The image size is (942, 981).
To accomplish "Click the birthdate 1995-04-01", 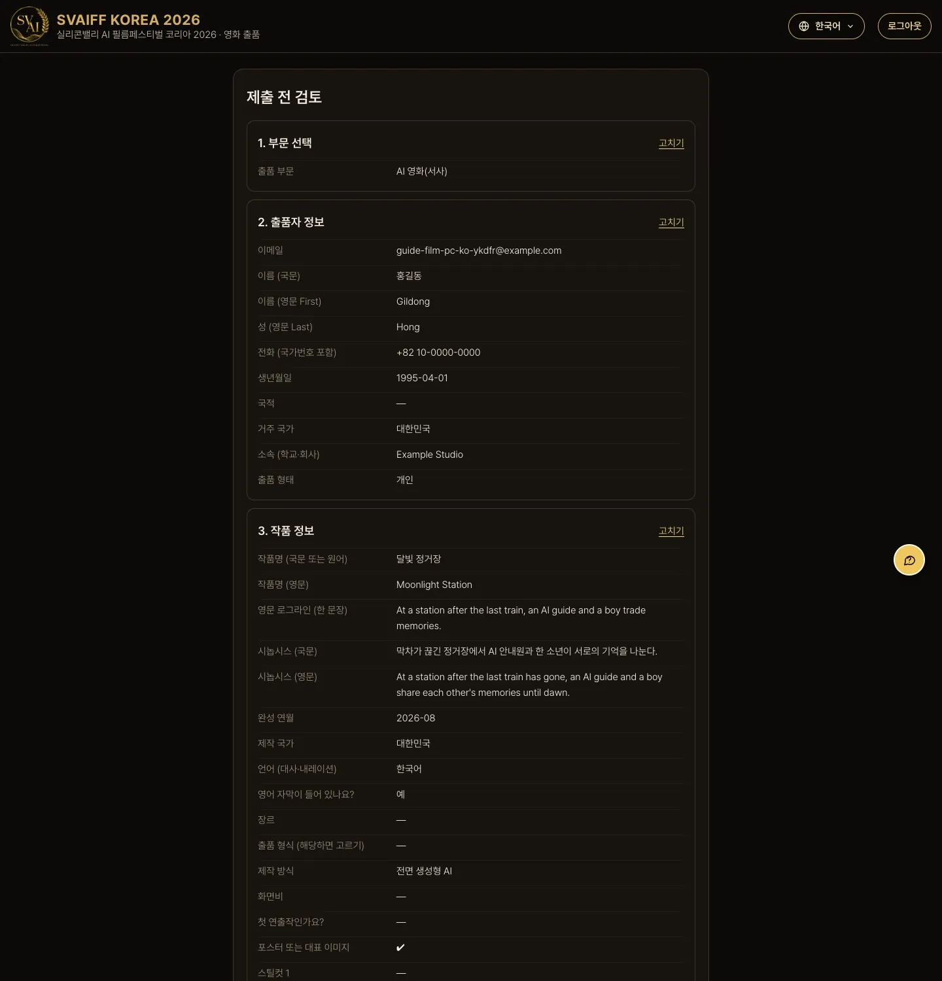I will click(422, 378).
